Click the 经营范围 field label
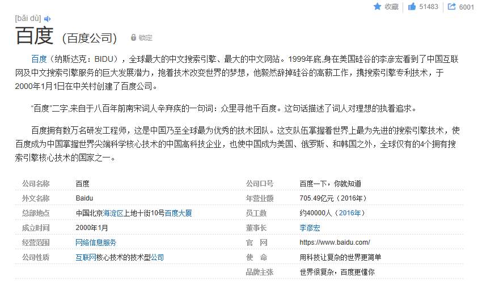The height and width of the screenshot is (281, 478). [x=36, y=242]
